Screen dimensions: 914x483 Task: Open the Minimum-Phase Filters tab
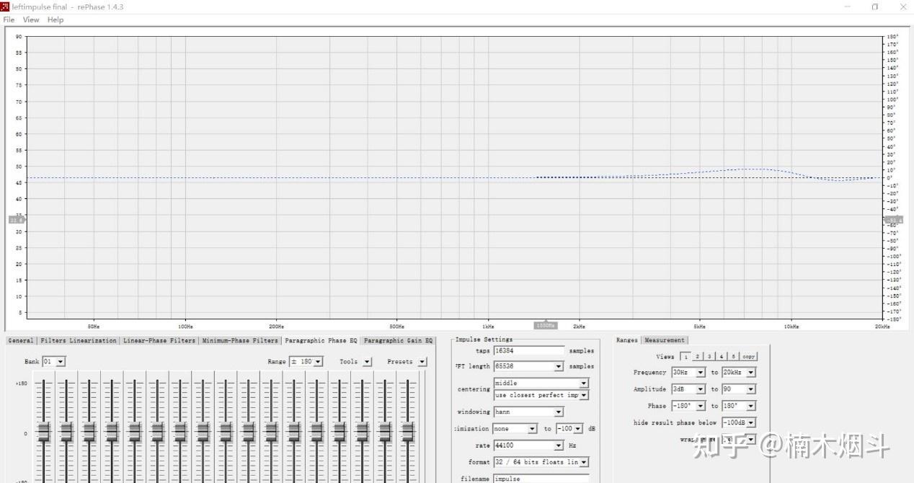240,340
